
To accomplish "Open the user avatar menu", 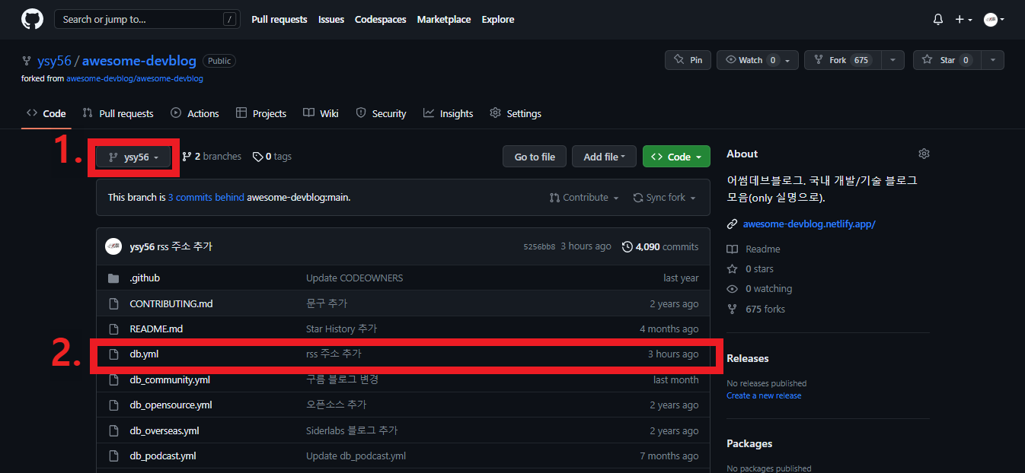I will coord(994,19).
